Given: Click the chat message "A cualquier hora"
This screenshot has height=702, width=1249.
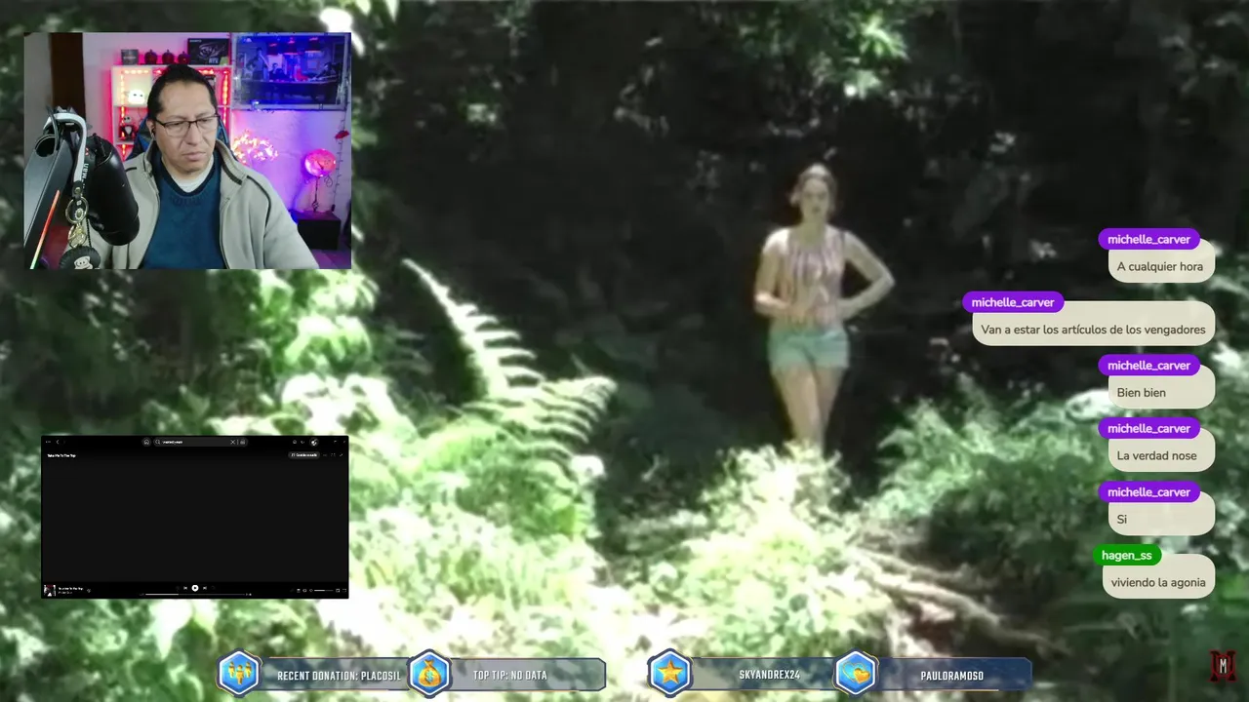Looking at the screenshot, I should 1160,266.
